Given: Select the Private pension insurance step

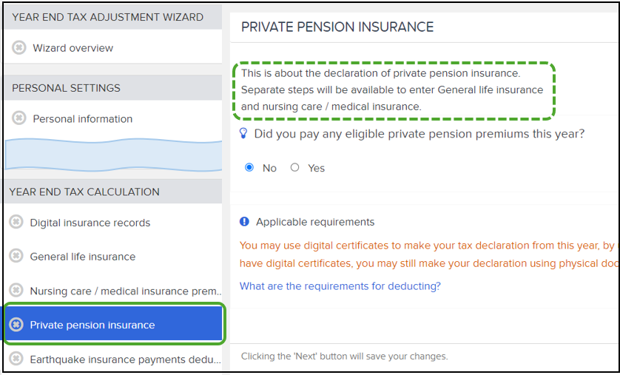Looking at the screenshot, I should [114, 325].
